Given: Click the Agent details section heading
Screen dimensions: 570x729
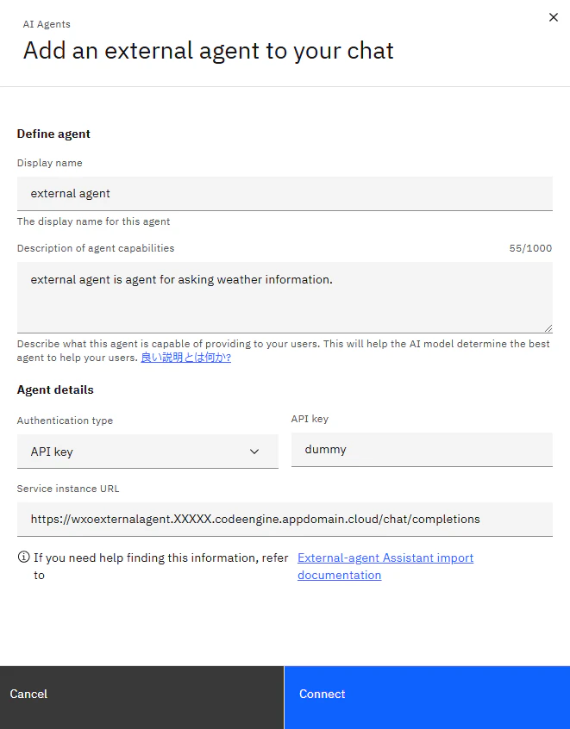Looking at the screenshot, I should tap(55, 389).
